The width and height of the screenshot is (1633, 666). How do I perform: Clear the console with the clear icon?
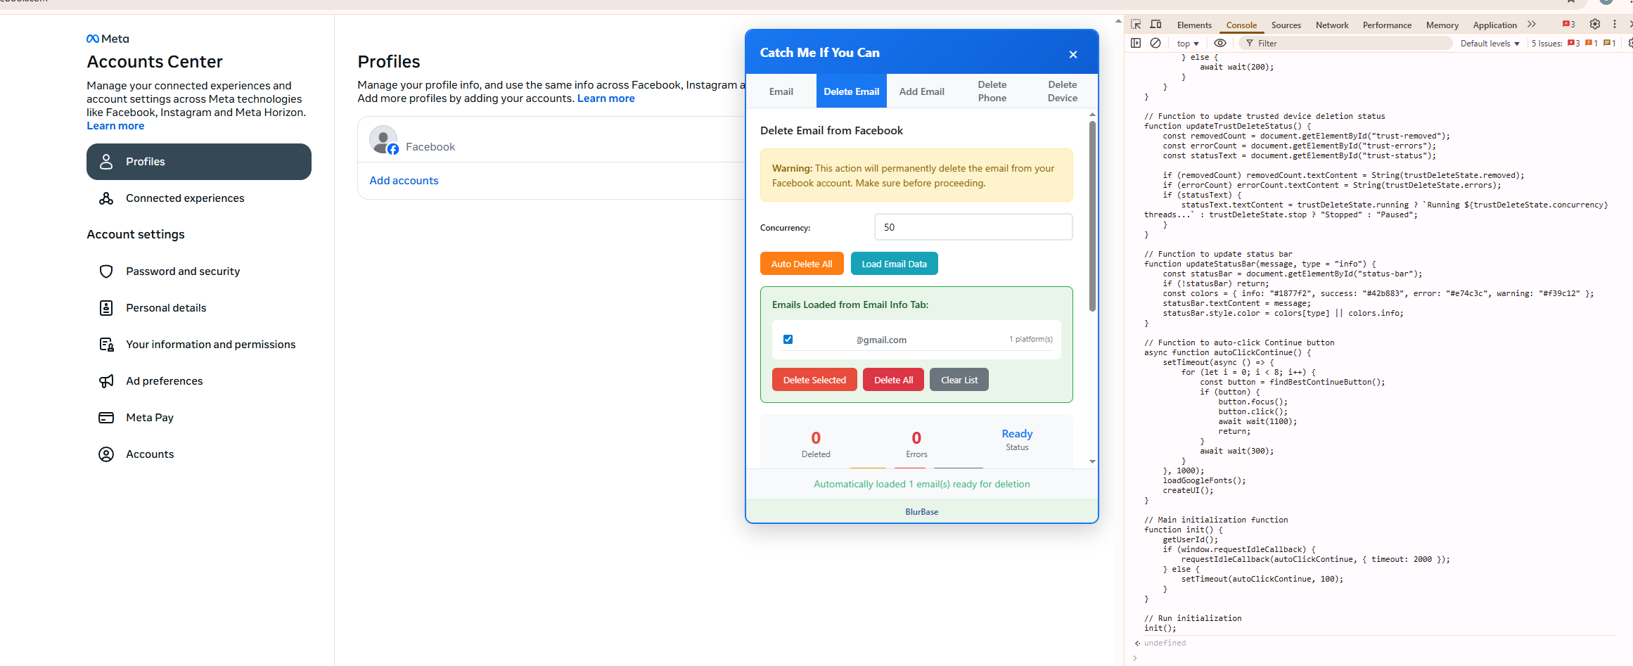click(x=1155, y=43)
